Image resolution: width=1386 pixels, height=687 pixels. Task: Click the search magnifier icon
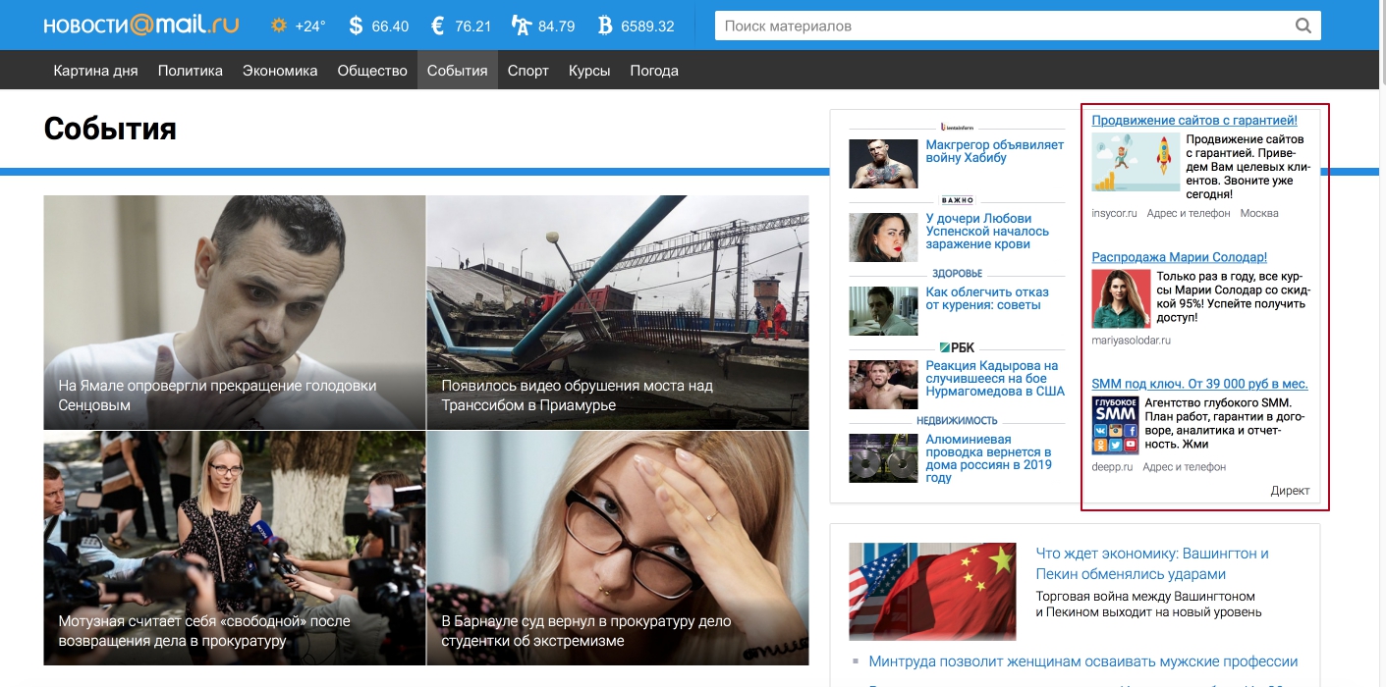coord(1303,26)
